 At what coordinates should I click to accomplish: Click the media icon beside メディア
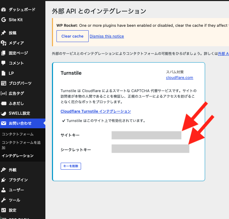[3, 43]
